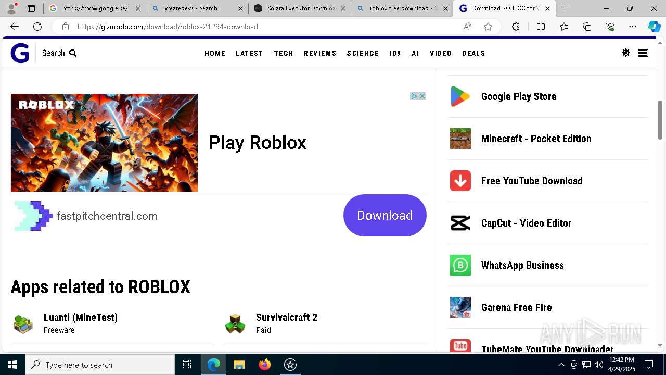Open Survivalcraft 2 link
The width and height of the screenshot is (666, 375).
pyautogui.click(x=287, y=317)
